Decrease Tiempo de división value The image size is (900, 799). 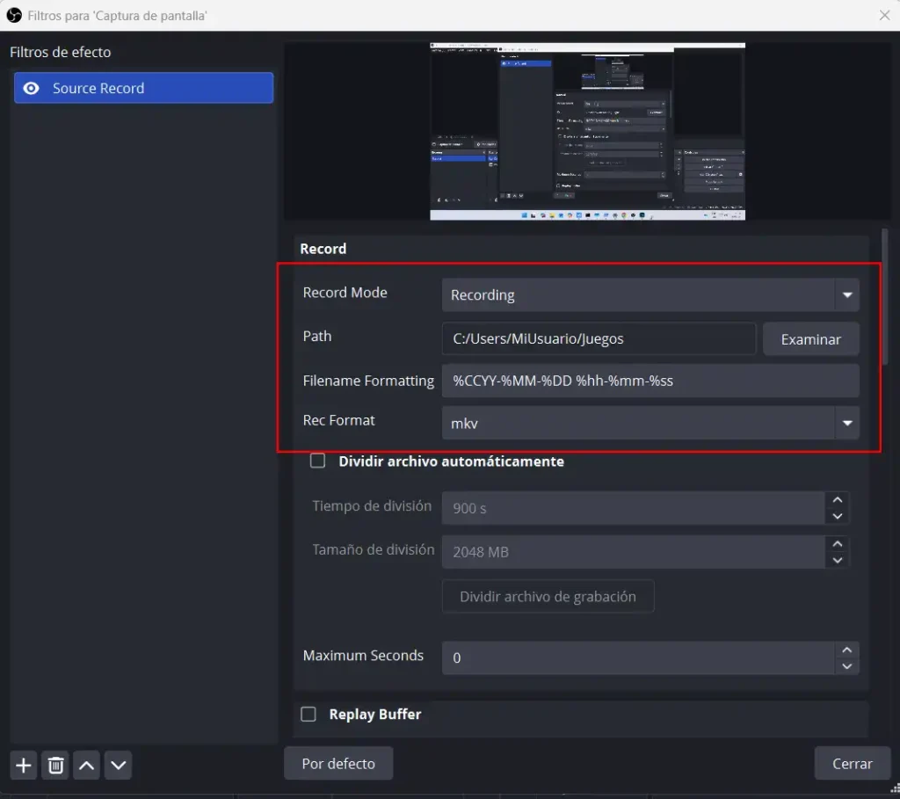click(x=838, y=516)
